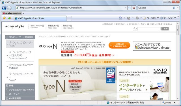181x106 pixels.
Task: Click Level1 laptop user thumbnail photo
Action: point(160,85)
